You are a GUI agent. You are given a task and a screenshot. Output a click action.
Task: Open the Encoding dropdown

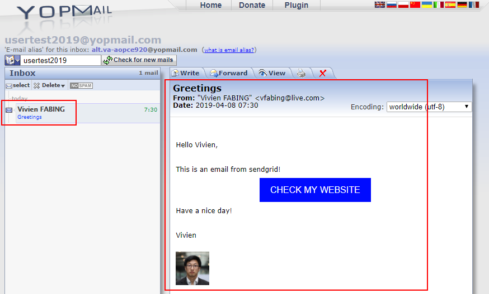429,107
